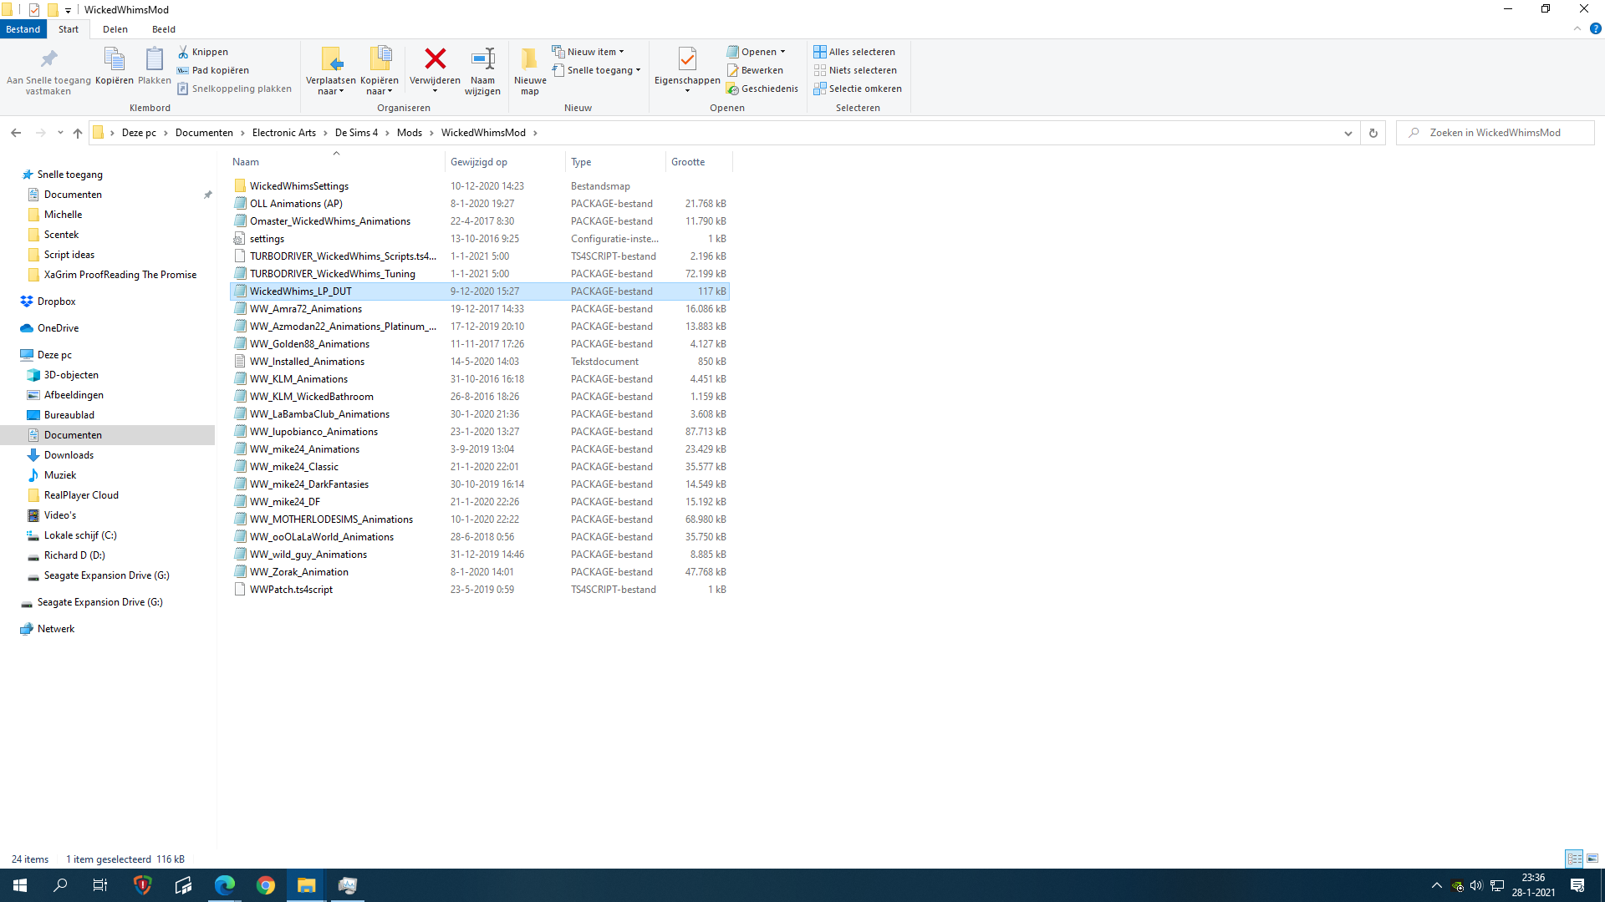The height and width of the screenshot is (902, 1605).
Task: Go up one folder level
Action: click(78, 133)
